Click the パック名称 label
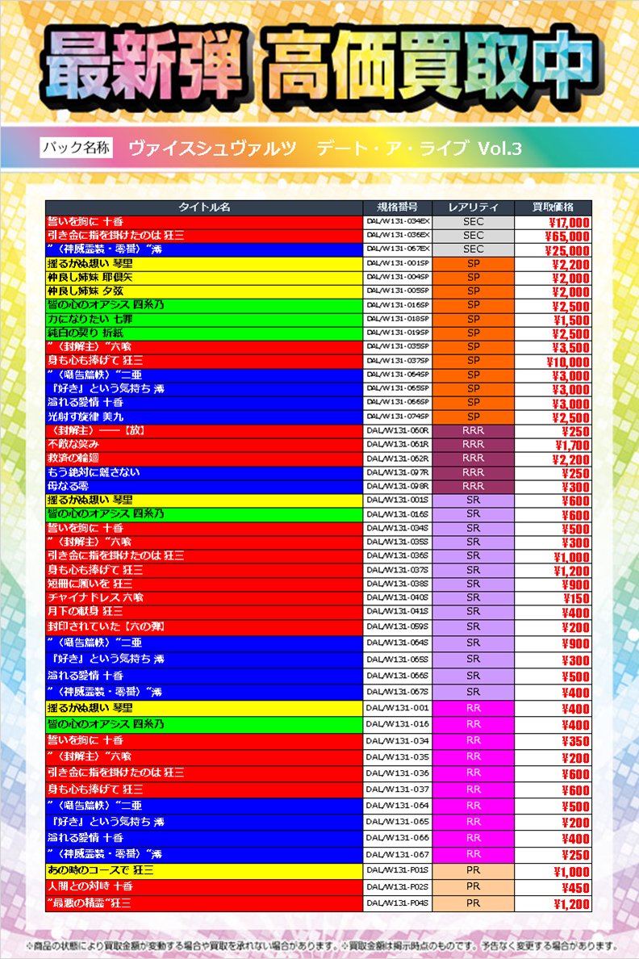This screenshot has height=959, width=639. (x=77, y=148)
